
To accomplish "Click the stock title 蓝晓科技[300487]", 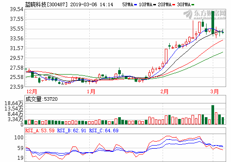I will coord(46,4).
